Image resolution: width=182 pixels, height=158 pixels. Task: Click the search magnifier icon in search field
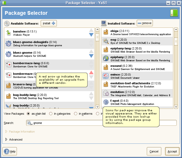[x=30, y=123]
